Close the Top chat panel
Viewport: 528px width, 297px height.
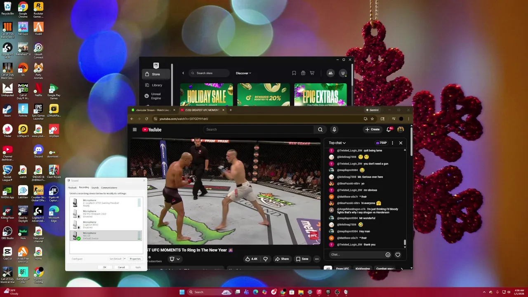(401, 143)
